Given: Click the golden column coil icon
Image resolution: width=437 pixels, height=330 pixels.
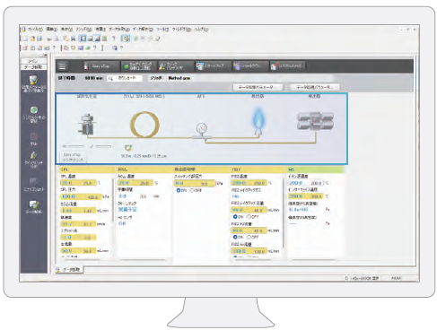Looking at the screenshot, I should pyautogui.click(x=145, y=125).
